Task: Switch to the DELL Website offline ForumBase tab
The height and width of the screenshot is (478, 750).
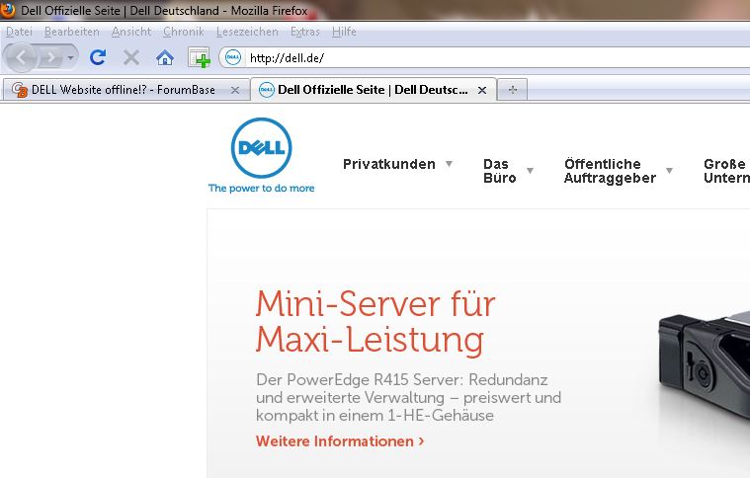Action: 125,90
